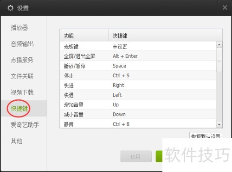Click the 快捷键 column header
232x172 pixels.
[x=165, y=35]
